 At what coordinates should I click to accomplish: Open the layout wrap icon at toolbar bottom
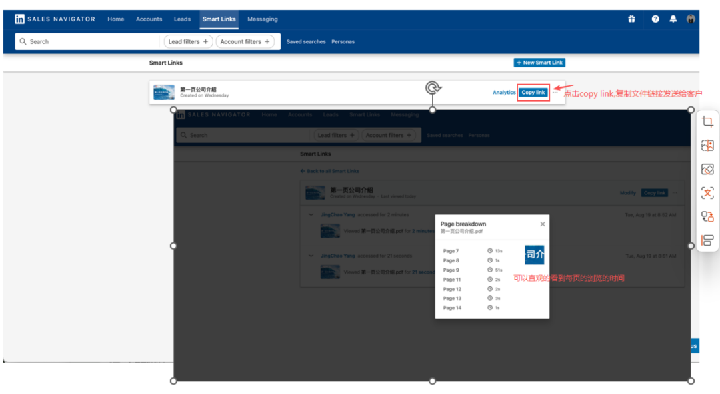coord(707,240)
